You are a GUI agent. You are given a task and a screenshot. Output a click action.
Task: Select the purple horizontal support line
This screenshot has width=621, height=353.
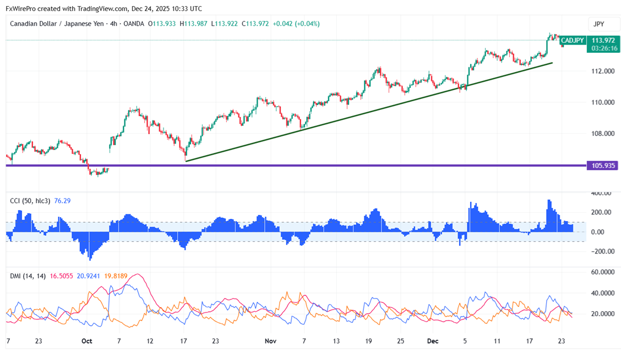pos(296,166)
